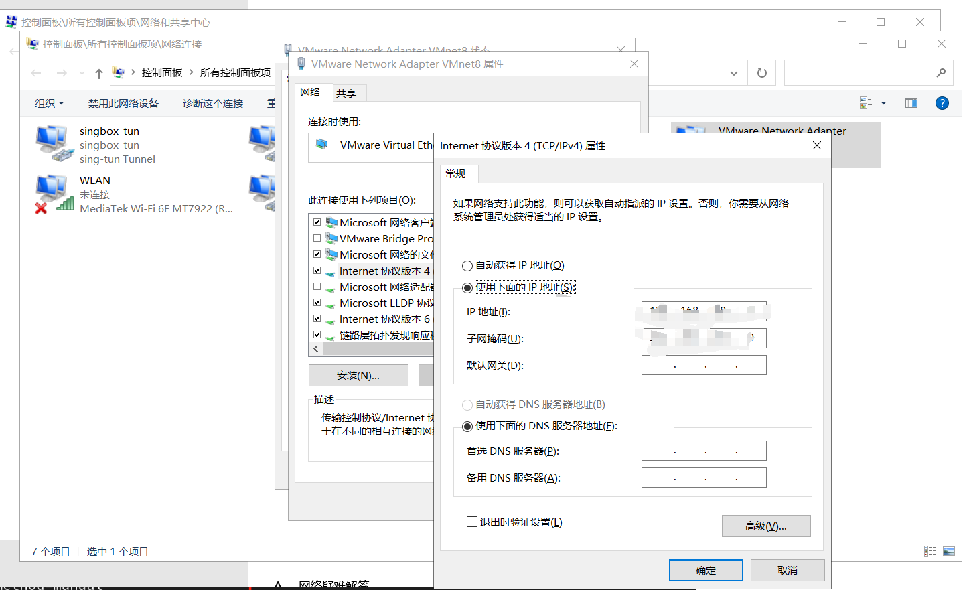Image resolution: width=967 pixels, height=590 pixels.
Task: Click the default gateway input field
Action: click(704, 365)
